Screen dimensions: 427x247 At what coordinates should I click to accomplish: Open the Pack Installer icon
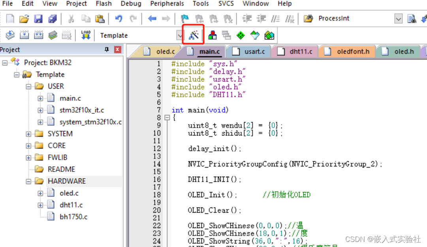[x=269, y=35]
